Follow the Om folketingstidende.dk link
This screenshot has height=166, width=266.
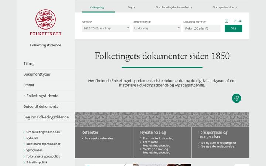(x=43, y=132)
